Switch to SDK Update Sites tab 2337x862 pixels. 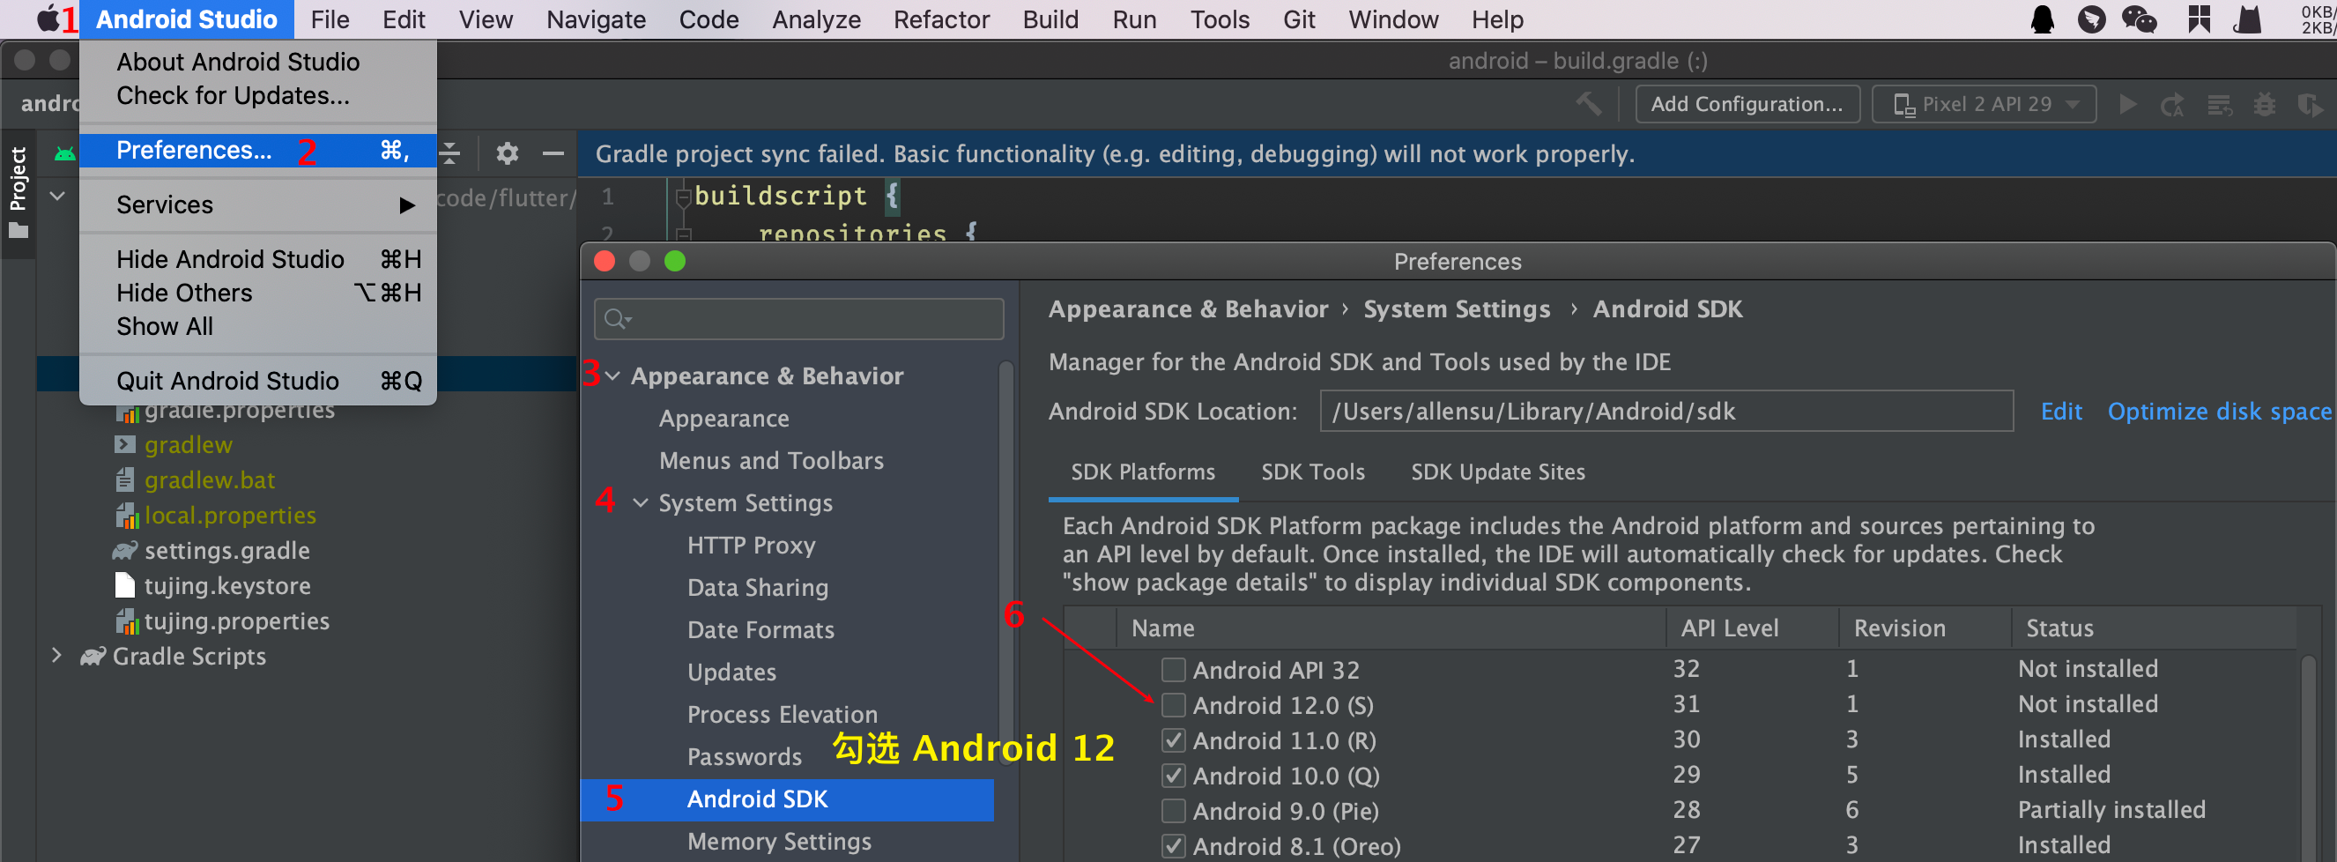click(1497, 472)
